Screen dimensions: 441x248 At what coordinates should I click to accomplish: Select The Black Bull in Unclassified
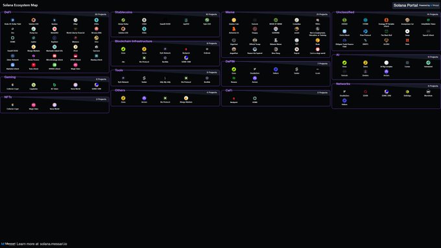tap(386, 31)
